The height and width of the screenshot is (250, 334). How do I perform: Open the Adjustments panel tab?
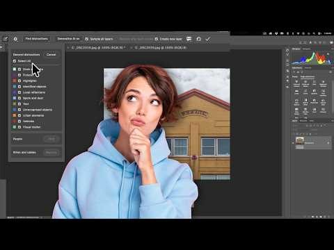pyautogui.click(x=297, y=68)
